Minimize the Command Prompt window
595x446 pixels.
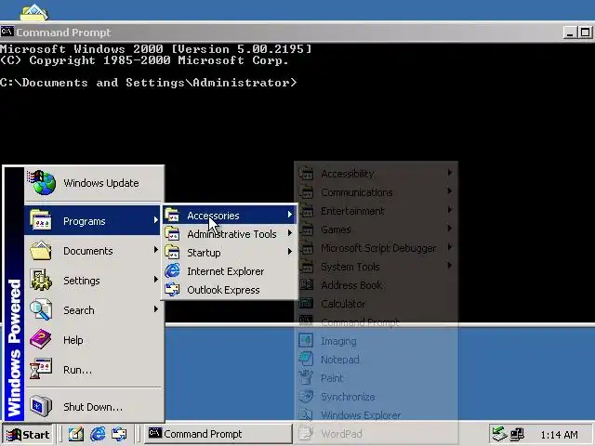(570, 33)
